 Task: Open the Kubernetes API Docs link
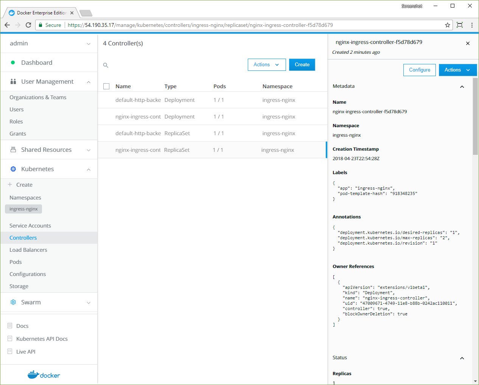coord(42,339)
